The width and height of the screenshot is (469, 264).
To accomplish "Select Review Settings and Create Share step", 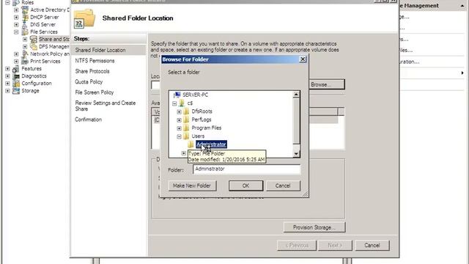I will pos(106,106).
